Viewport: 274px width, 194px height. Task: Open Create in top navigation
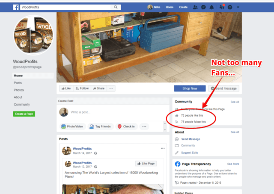(x=183, y=7)
